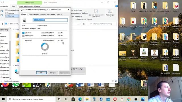Select the OBS Studio desktop shortcut
The image size is (182, 102).
point(37,86)
